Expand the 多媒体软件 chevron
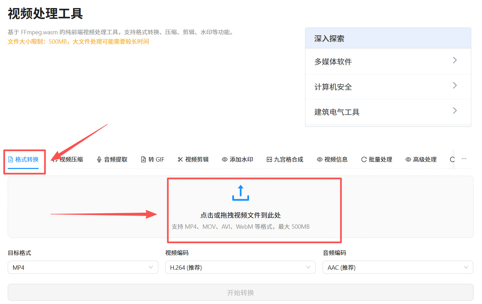Screen dimensions: 482x304 [455, 60]
